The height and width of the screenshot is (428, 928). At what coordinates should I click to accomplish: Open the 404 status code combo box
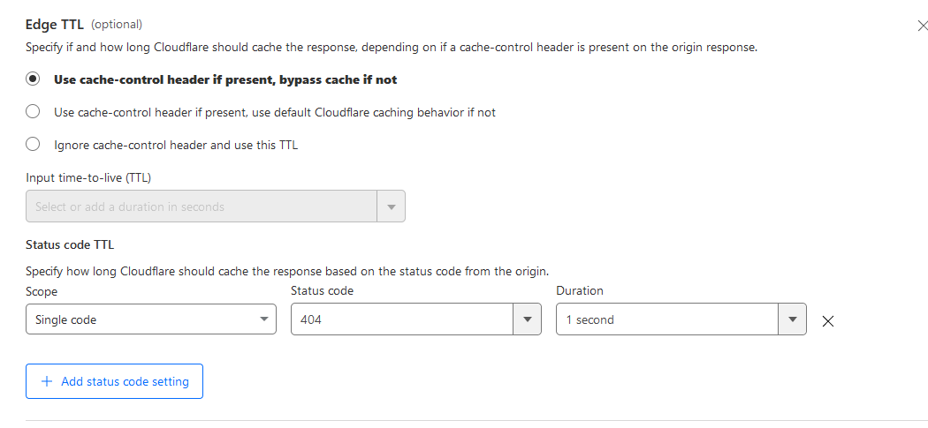pos(402,319)
